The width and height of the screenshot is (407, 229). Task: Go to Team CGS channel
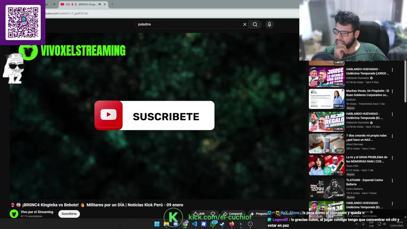(352, 166)
